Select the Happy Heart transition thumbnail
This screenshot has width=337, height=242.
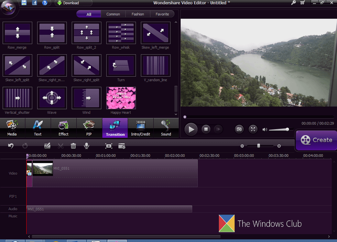coord(121,98)
